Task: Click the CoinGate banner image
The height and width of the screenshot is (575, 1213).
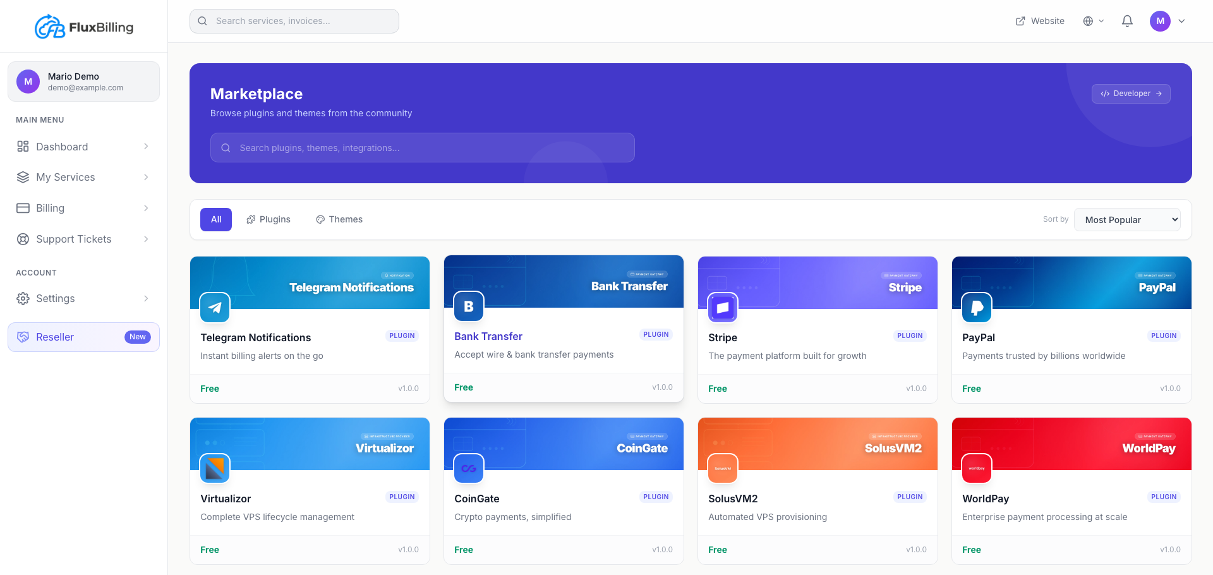Action: (564, 444)
